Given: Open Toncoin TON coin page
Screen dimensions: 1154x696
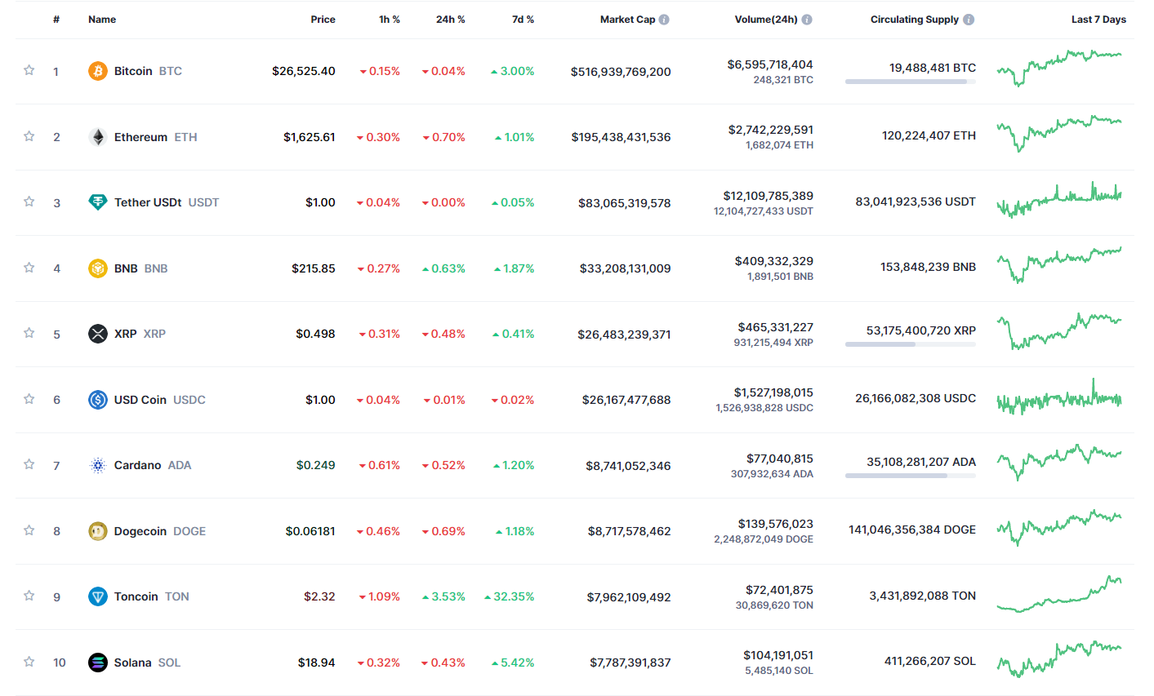Looking at the screenshot, I should coord(151,596).
